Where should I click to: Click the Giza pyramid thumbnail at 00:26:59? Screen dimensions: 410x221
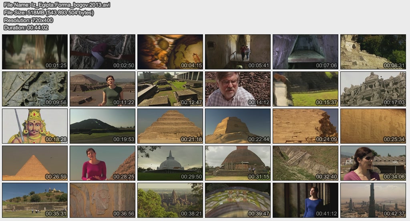click(35, 163)
